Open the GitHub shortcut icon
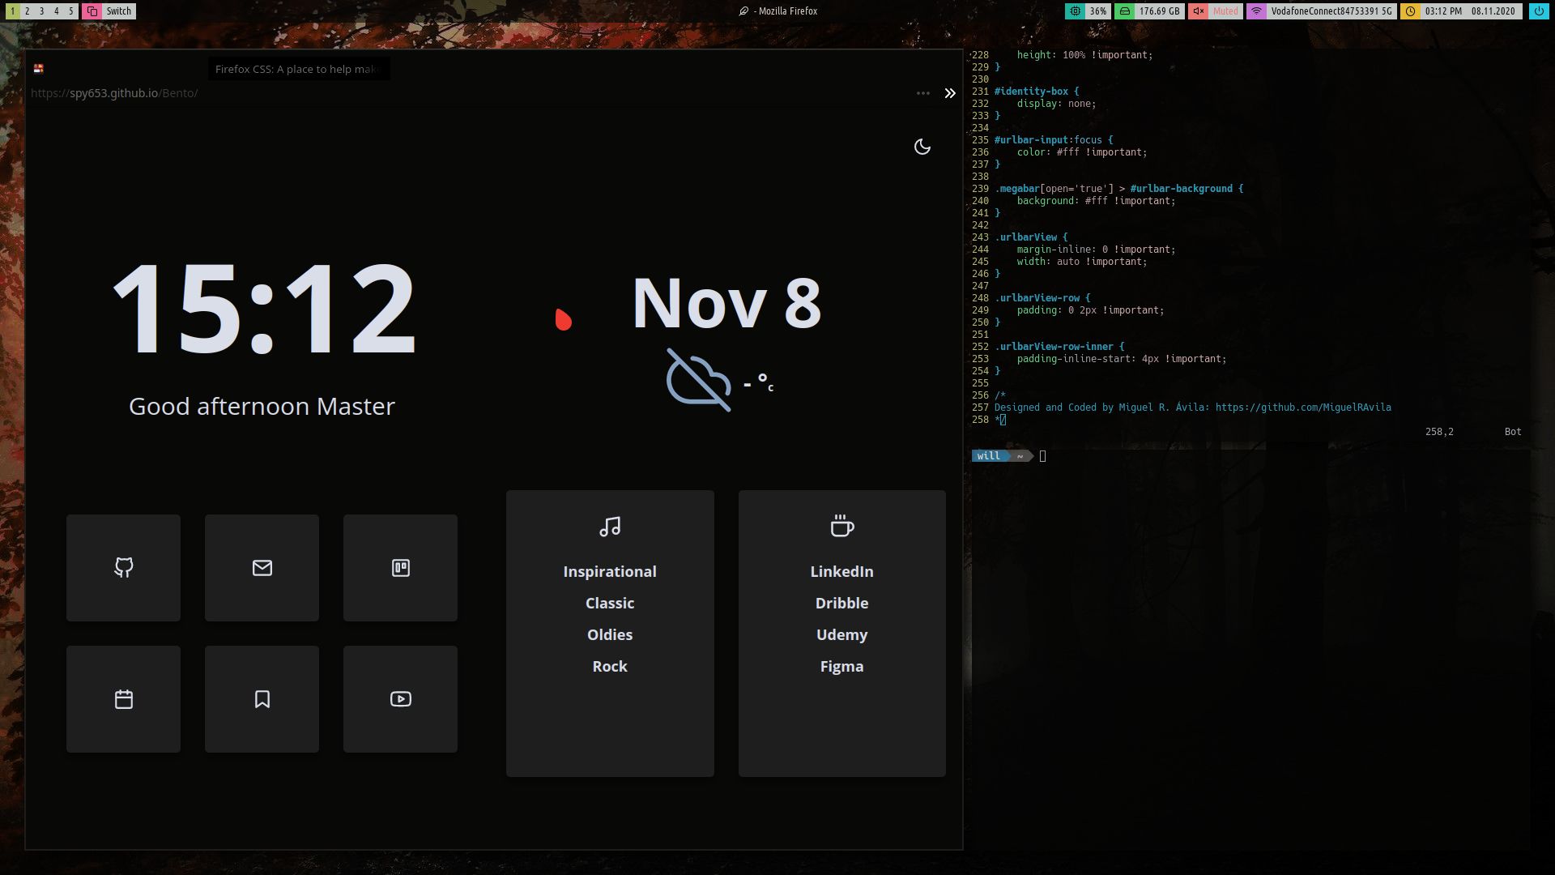 (123, 567)
